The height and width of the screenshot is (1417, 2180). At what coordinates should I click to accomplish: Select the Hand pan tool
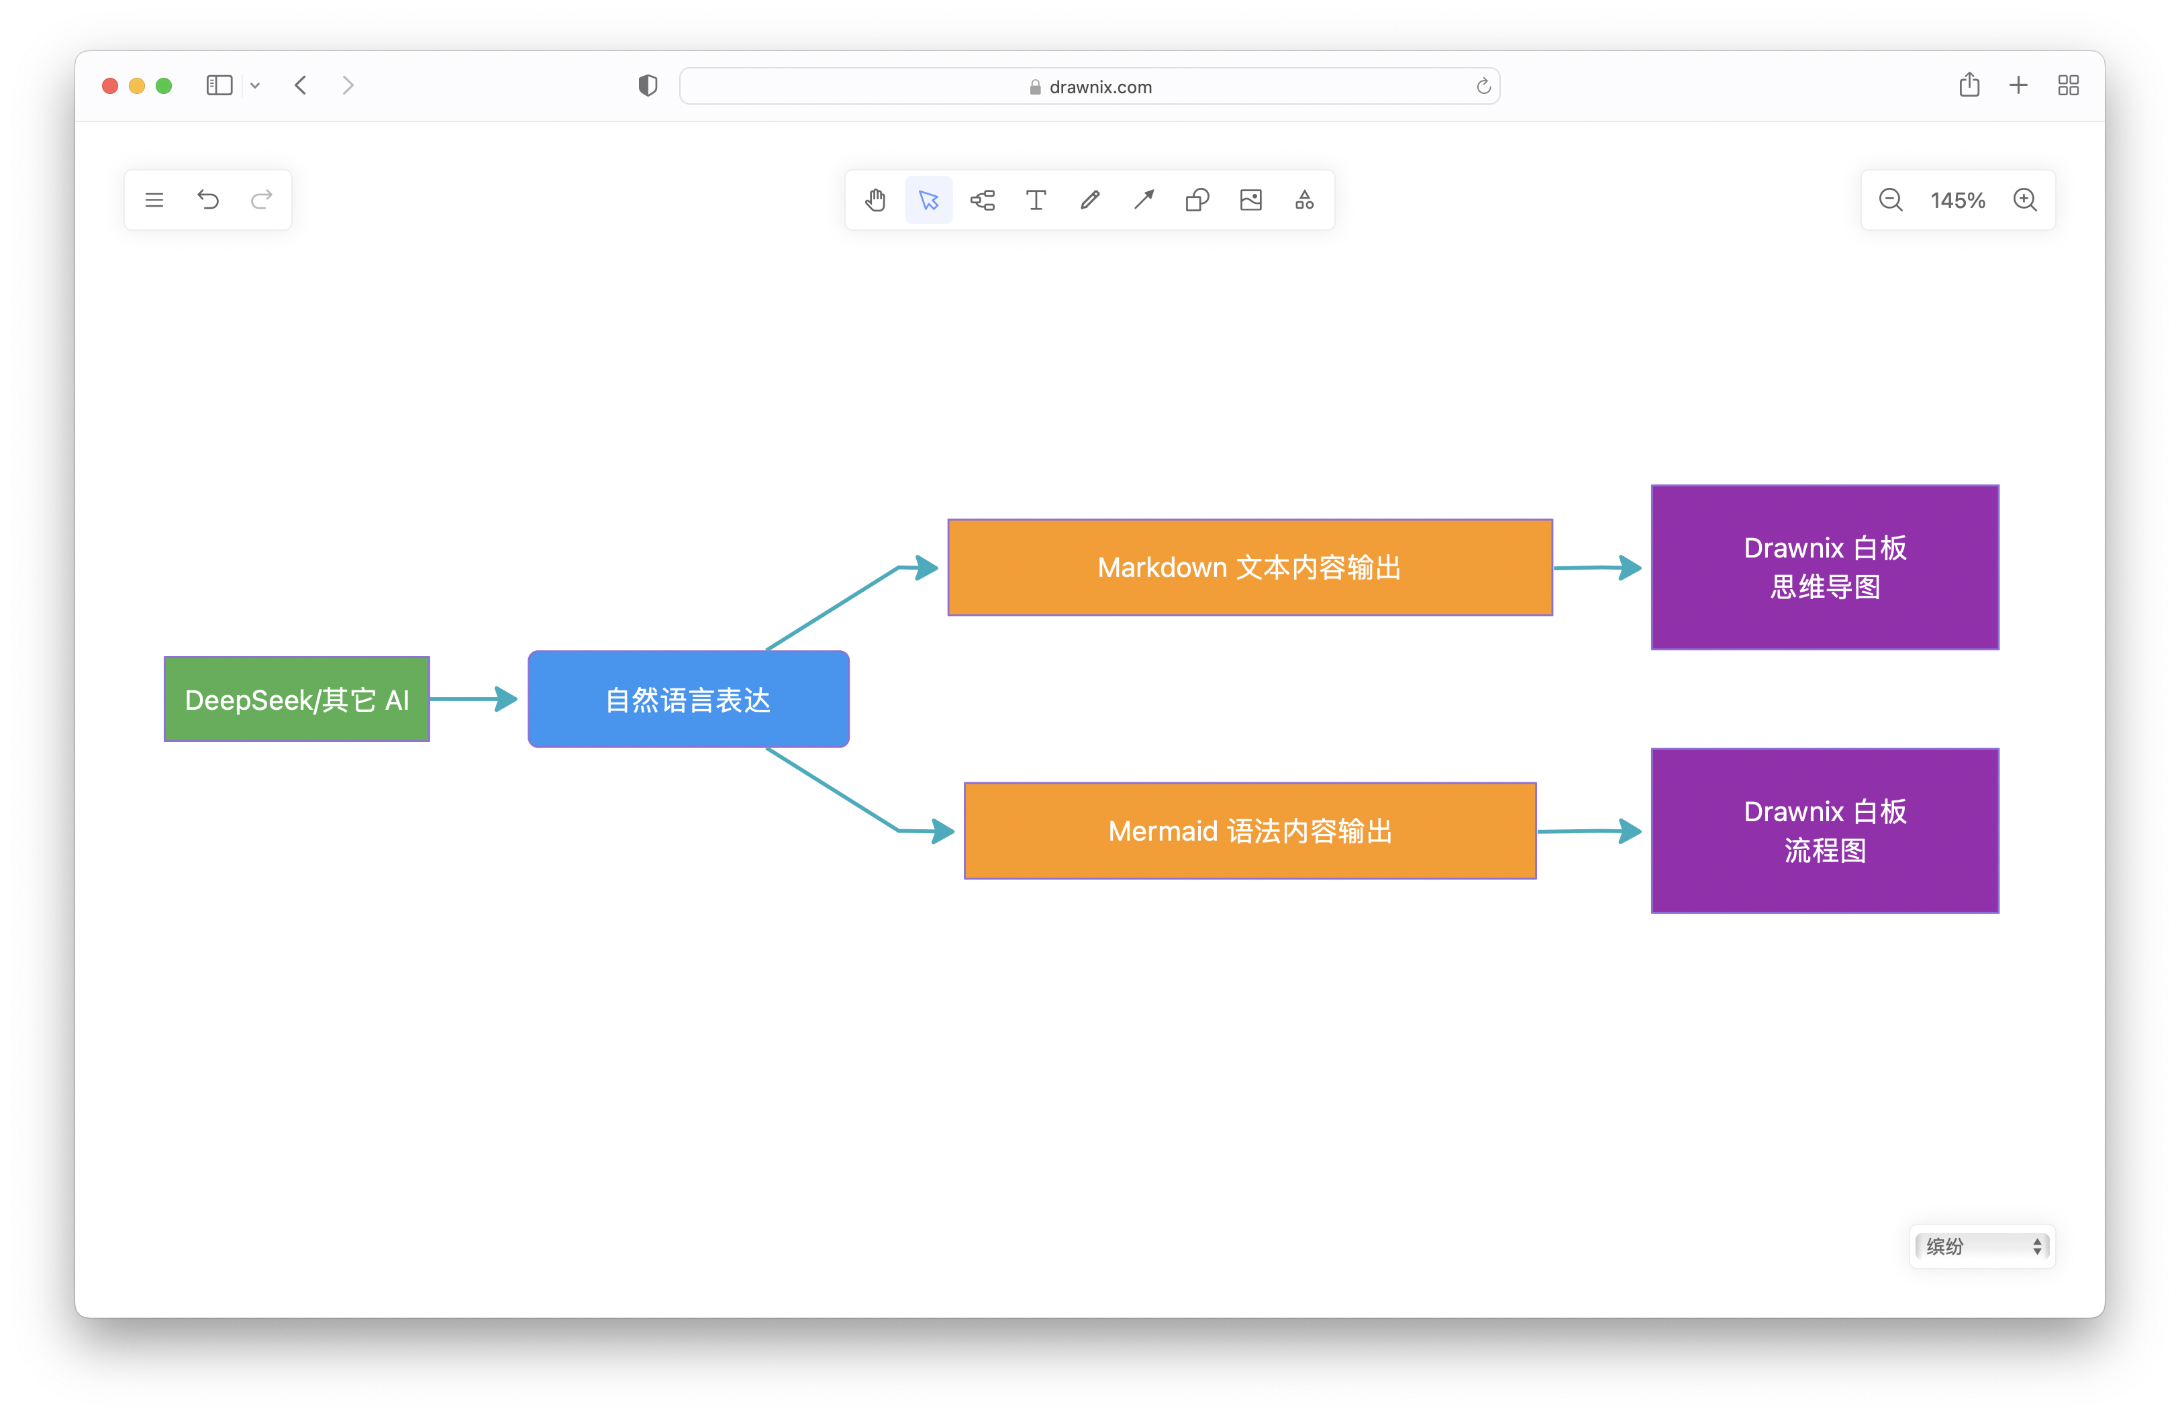pos(875,199)
